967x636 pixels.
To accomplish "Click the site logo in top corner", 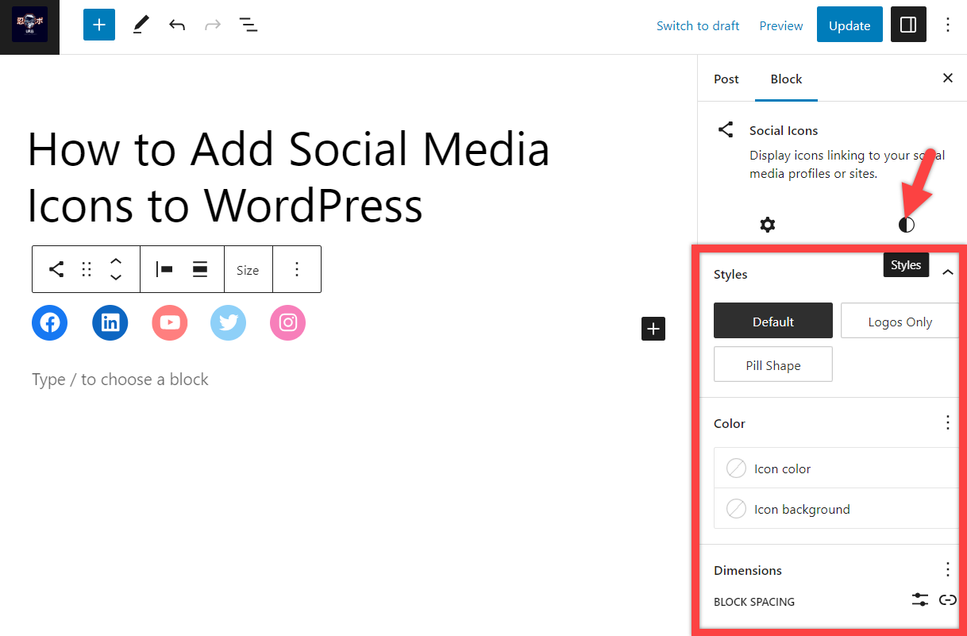I will tap(29, 25).
